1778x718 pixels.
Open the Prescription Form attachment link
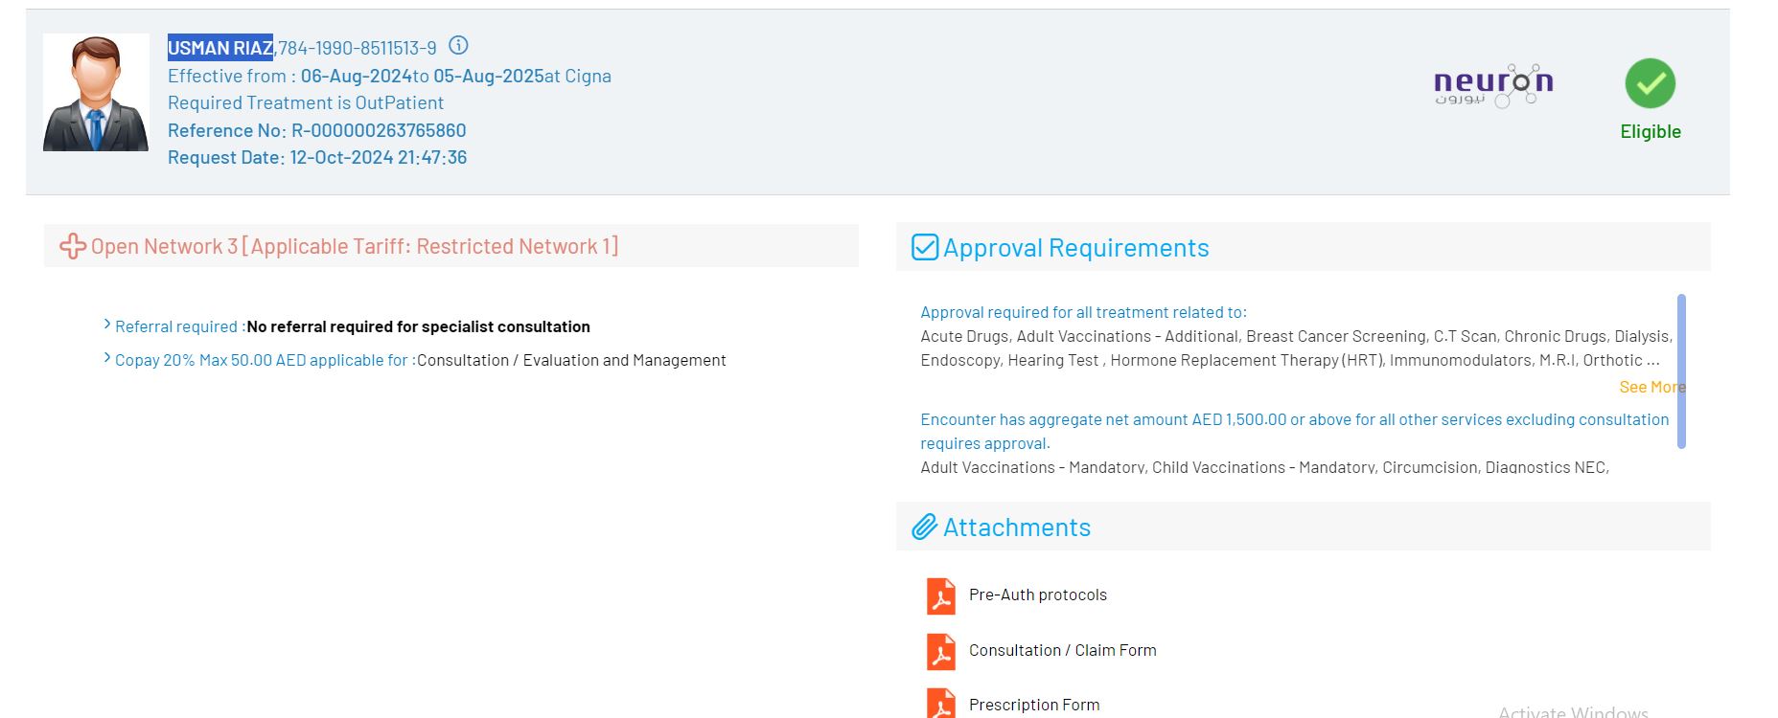point(1033,705)
